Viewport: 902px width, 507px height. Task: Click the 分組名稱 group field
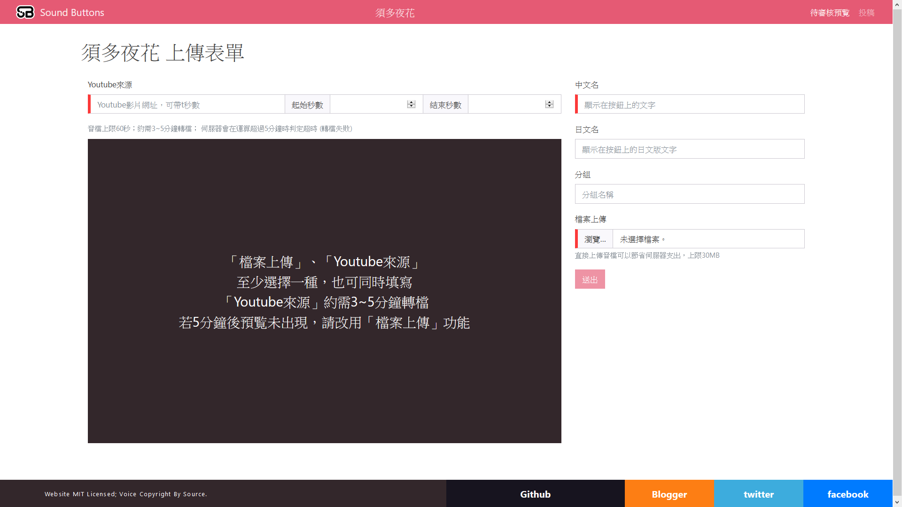click(x=690, y=194)
